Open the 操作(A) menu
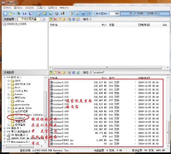Image resolution: width=171 pixels, height=154 pixels. coord(18,8)
